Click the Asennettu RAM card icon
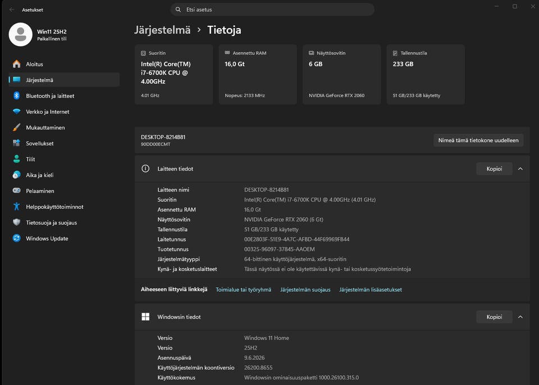Image resolution: width=539 pixels, height=385 pixels. (227, 53)
